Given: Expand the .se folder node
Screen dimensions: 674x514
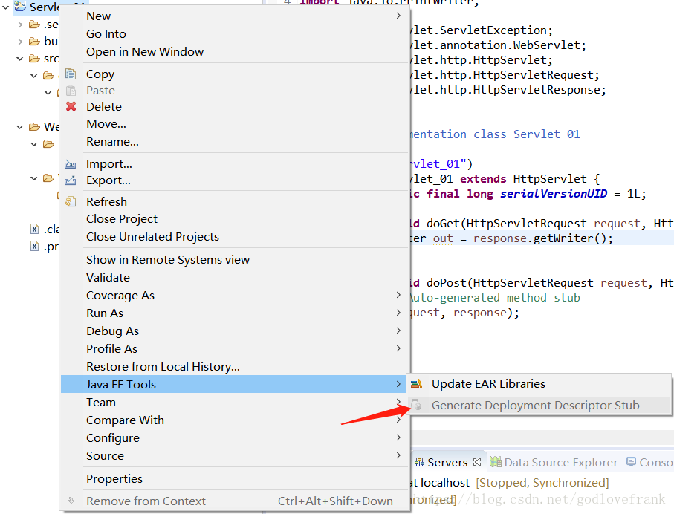Looking at the screenshot, I should point(20,25).
